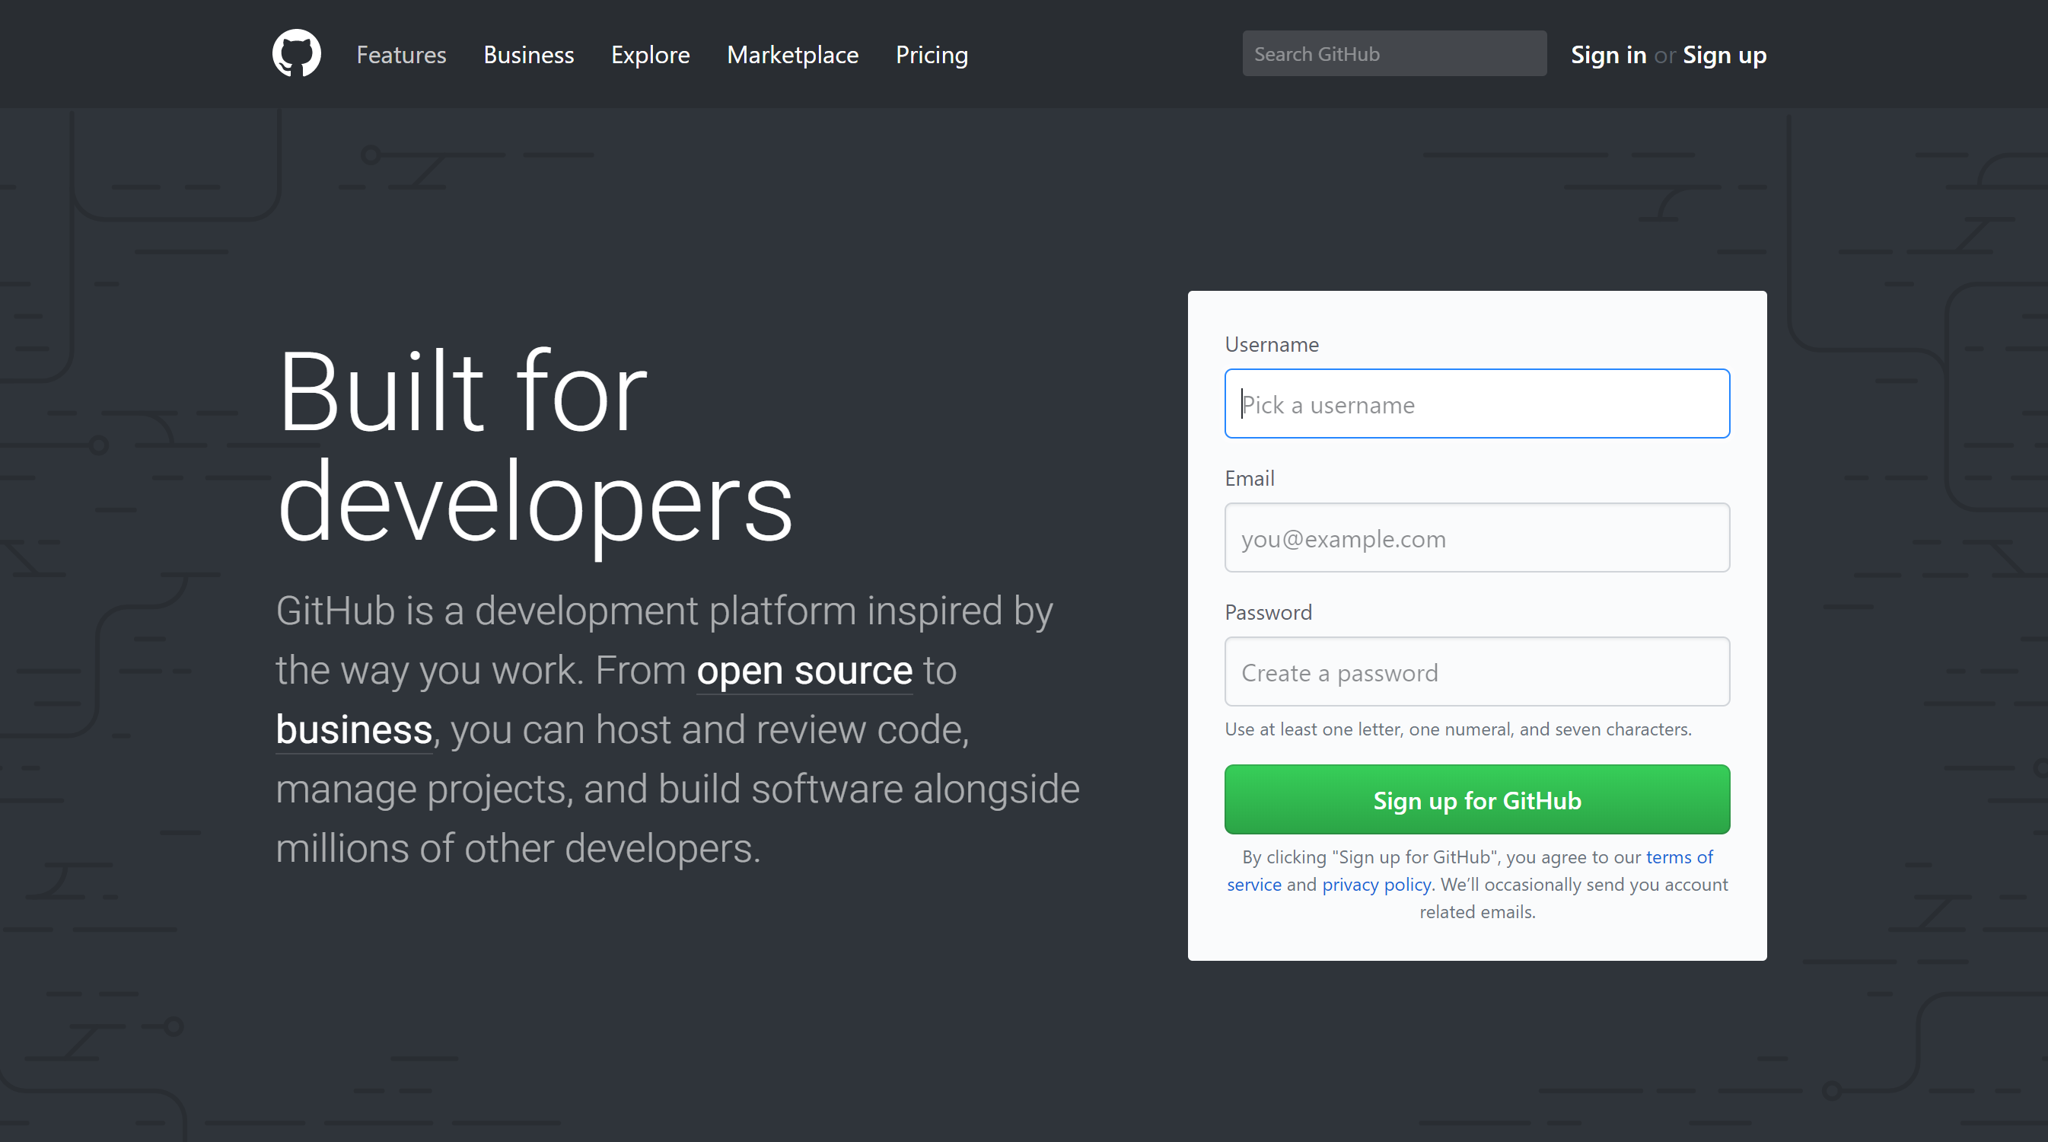The image size is (2048, 1142).
Task: Open the Business menu item
Action: (529, 54)
